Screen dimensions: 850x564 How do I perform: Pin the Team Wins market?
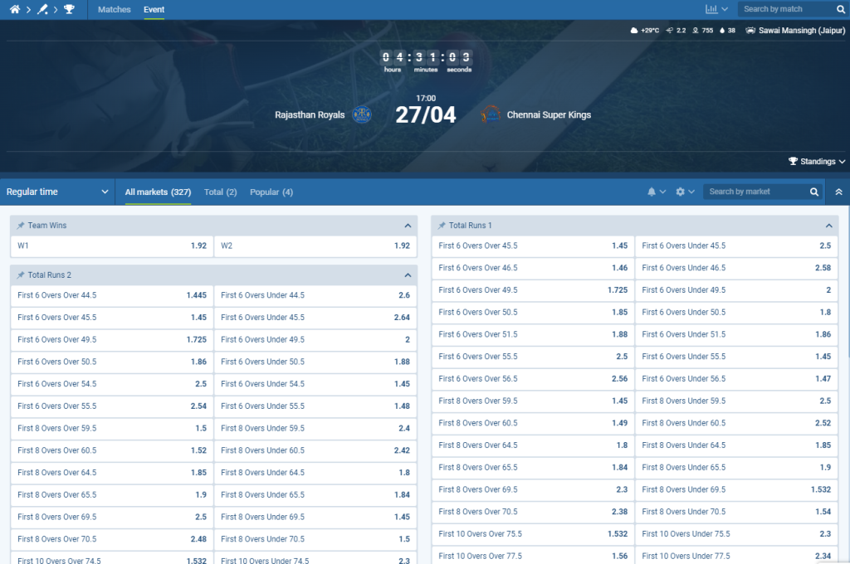click(x=21, y=226)
